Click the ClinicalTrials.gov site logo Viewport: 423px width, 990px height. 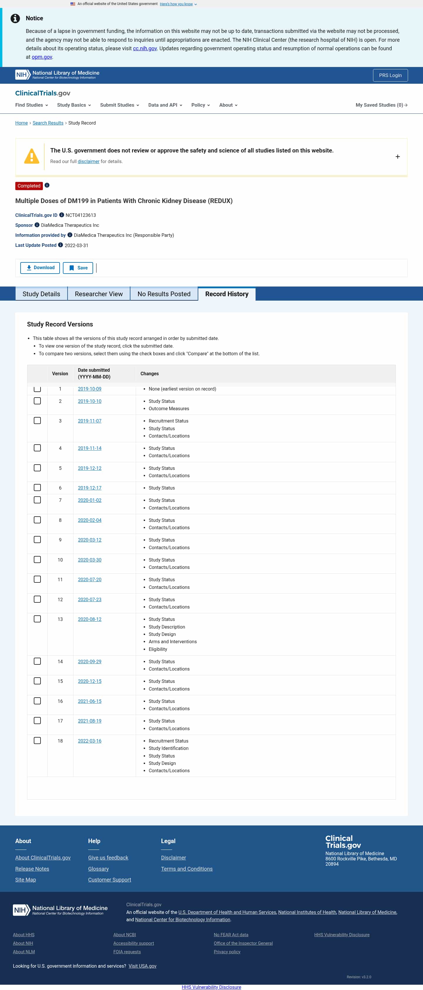click(43, 93)
